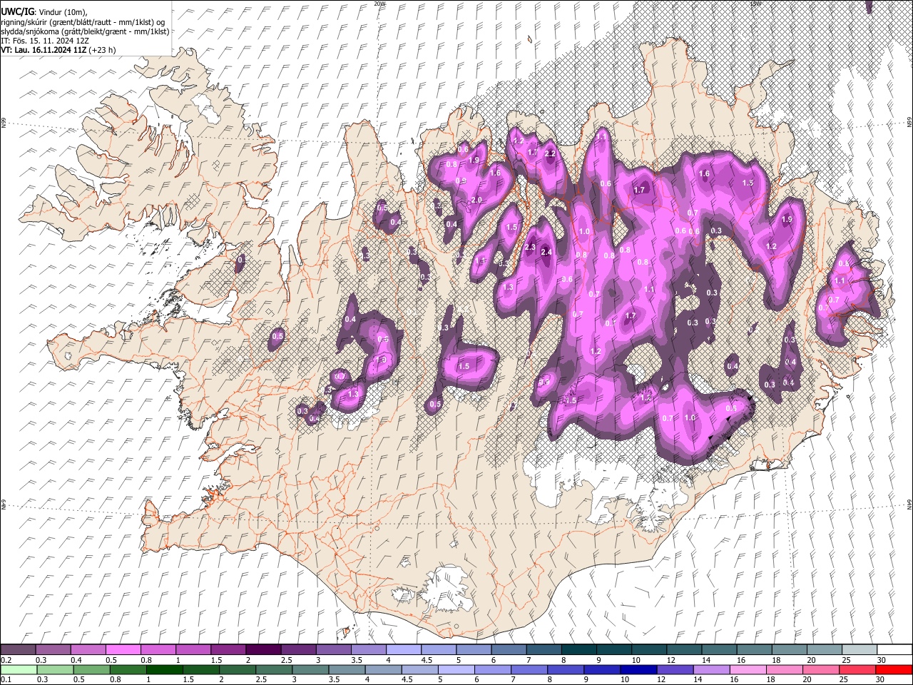Viewport: 913px width, 685px height.
Task: Choose light violet swatch between 14 and 16 lower legend
Action: click(x=710, y=669)
